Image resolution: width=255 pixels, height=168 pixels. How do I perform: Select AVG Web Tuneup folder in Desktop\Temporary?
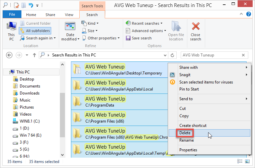(119, 69)
